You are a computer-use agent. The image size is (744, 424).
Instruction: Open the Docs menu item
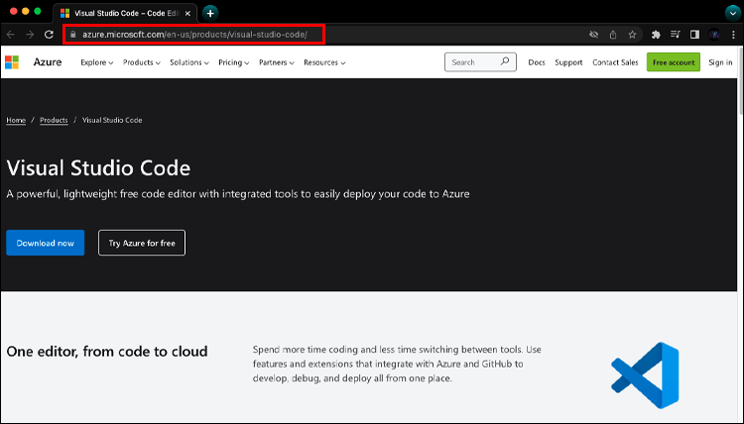point(537,62)
